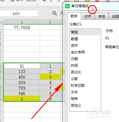Viewport: 119px width, 122px height.
Task: Switch to the 对齐 tab
Action: pyautogui.click(x=88, y=16)
